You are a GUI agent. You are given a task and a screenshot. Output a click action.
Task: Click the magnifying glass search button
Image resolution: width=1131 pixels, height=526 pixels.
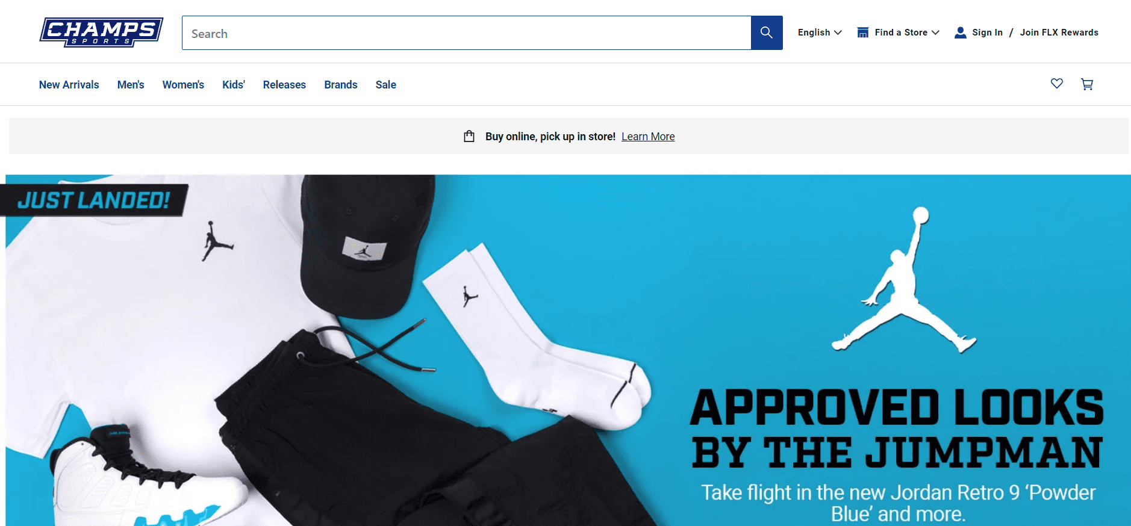(767, 32)
